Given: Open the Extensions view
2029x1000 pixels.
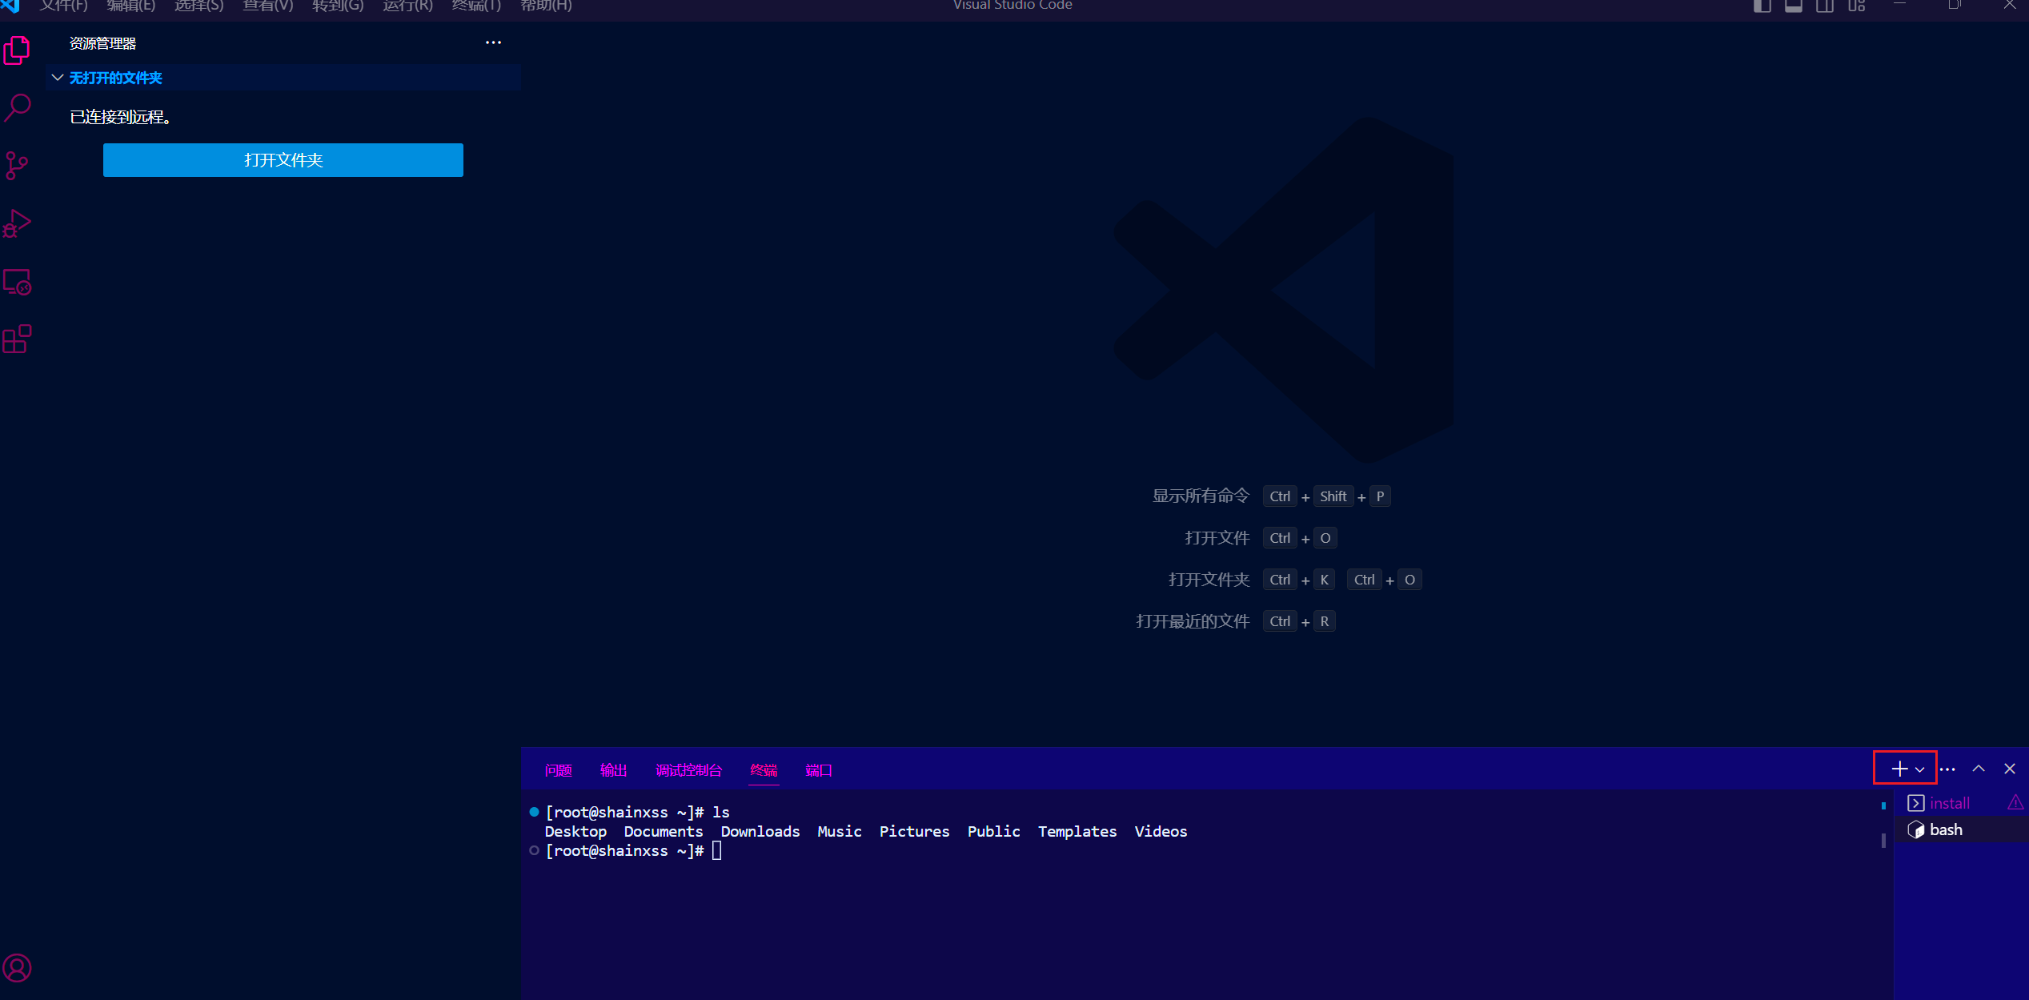Looking at the screenshot, I should [17, 339].
